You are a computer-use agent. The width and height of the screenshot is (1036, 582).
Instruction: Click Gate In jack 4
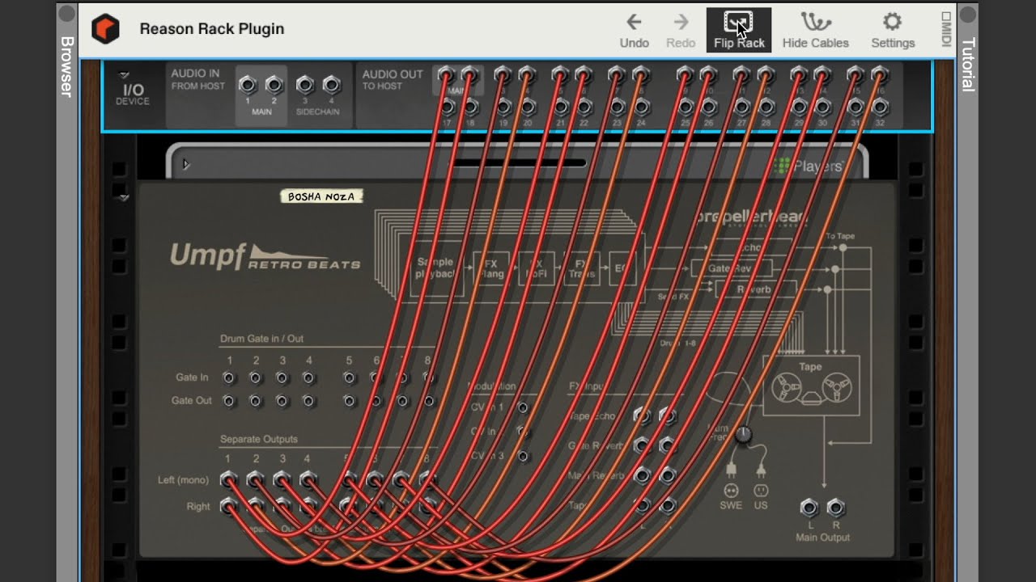point(308,377)
